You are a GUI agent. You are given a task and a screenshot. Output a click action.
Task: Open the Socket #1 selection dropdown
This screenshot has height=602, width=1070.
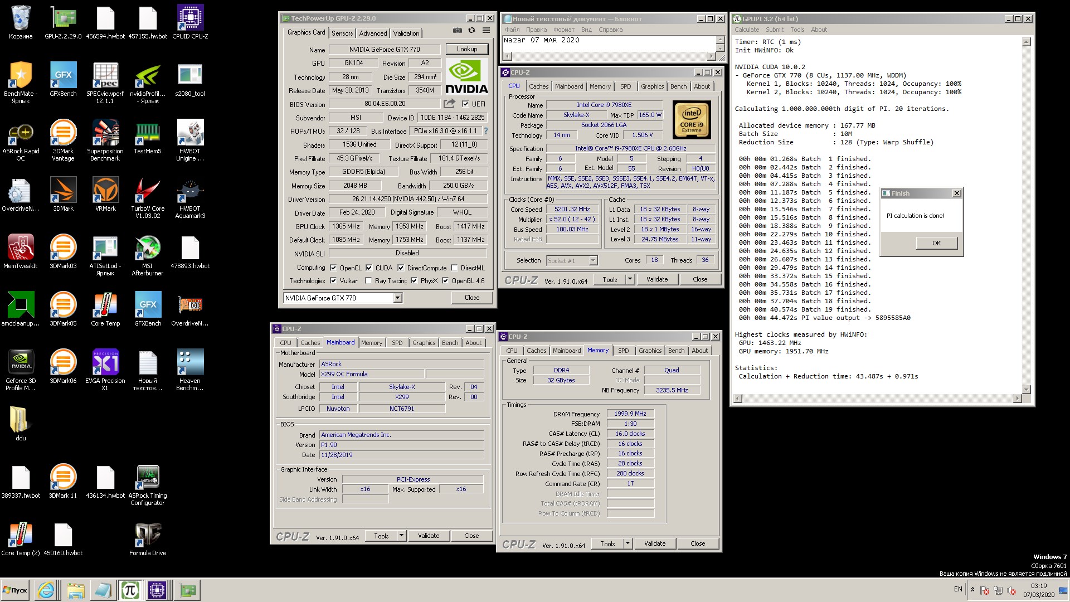tap(593, 260)
